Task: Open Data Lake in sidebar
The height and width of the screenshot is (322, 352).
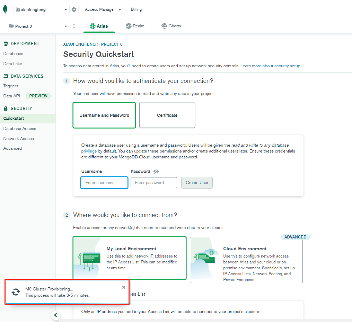Action: click(x=12, y=64)
